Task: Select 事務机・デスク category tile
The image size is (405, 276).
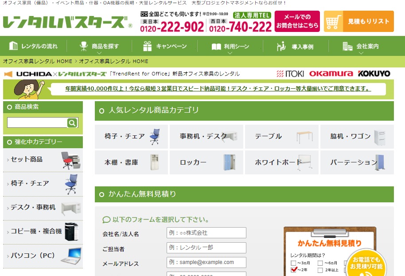Action: click(206, 137)
